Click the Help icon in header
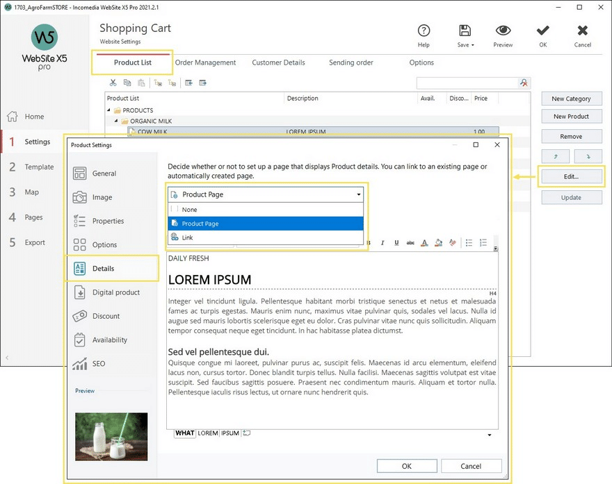Screen dimensions: 612x484 424,31
